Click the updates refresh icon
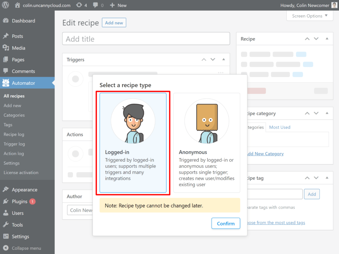Image resolution: width=339 pixels, height=254 pixels. 79,5
